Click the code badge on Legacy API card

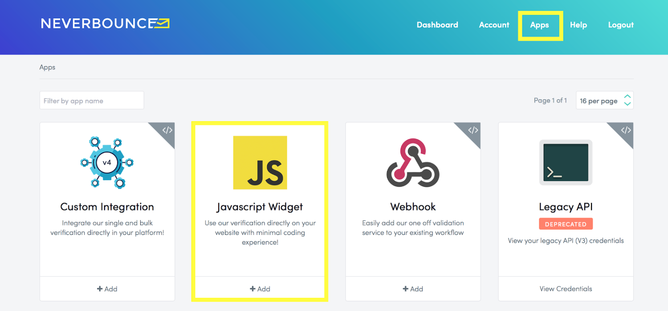coord(626,130)
